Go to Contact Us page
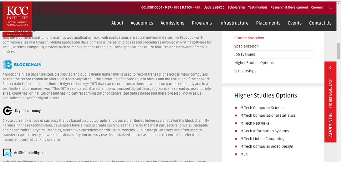 (x=320, y=23)
